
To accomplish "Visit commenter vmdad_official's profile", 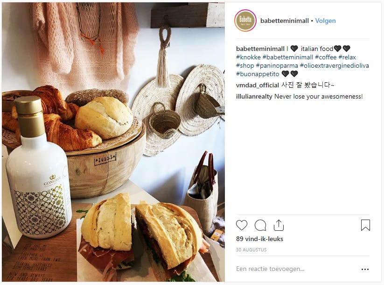I will [258, 85].
